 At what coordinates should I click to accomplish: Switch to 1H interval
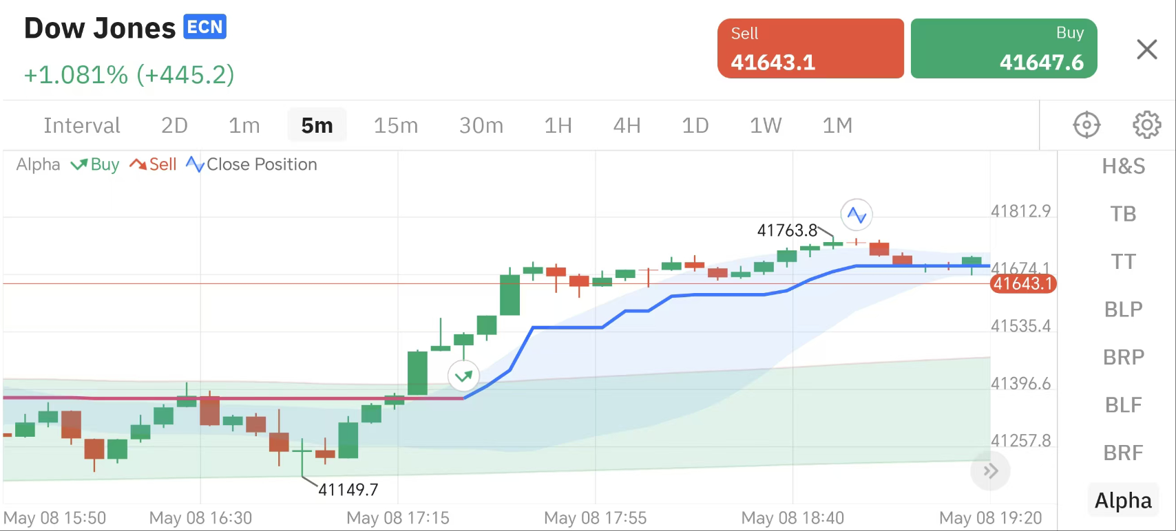(558, 125)
